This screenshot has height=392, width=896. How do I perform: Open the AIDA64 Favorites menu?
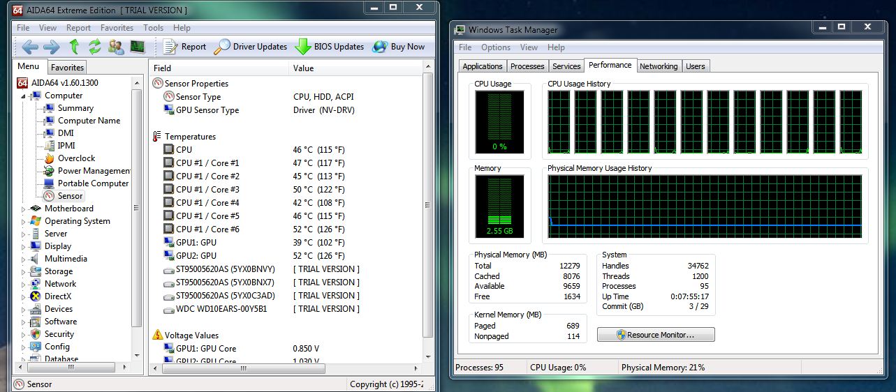pyautogui.click(x=117, y=28)
